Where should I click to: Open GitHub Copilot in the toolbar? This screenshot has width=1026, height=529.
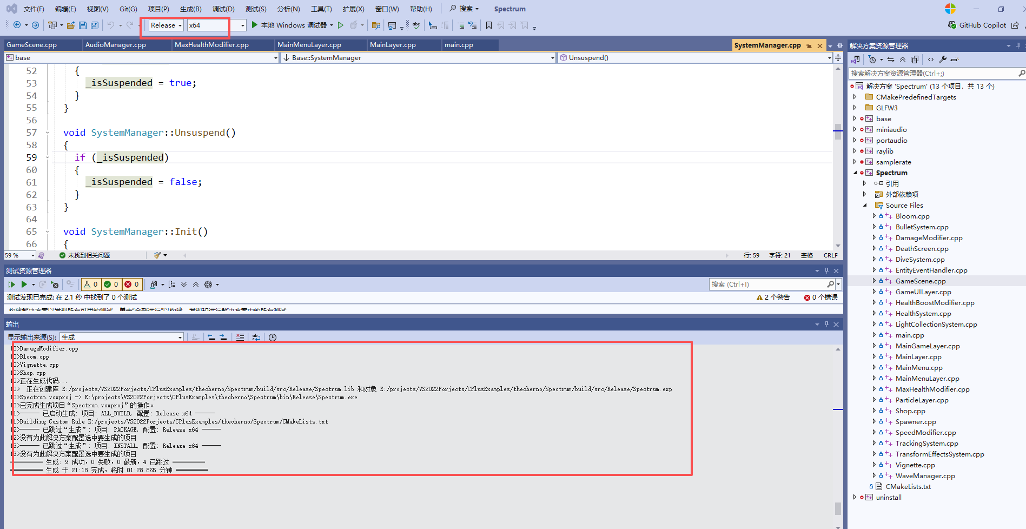[977, 25]
